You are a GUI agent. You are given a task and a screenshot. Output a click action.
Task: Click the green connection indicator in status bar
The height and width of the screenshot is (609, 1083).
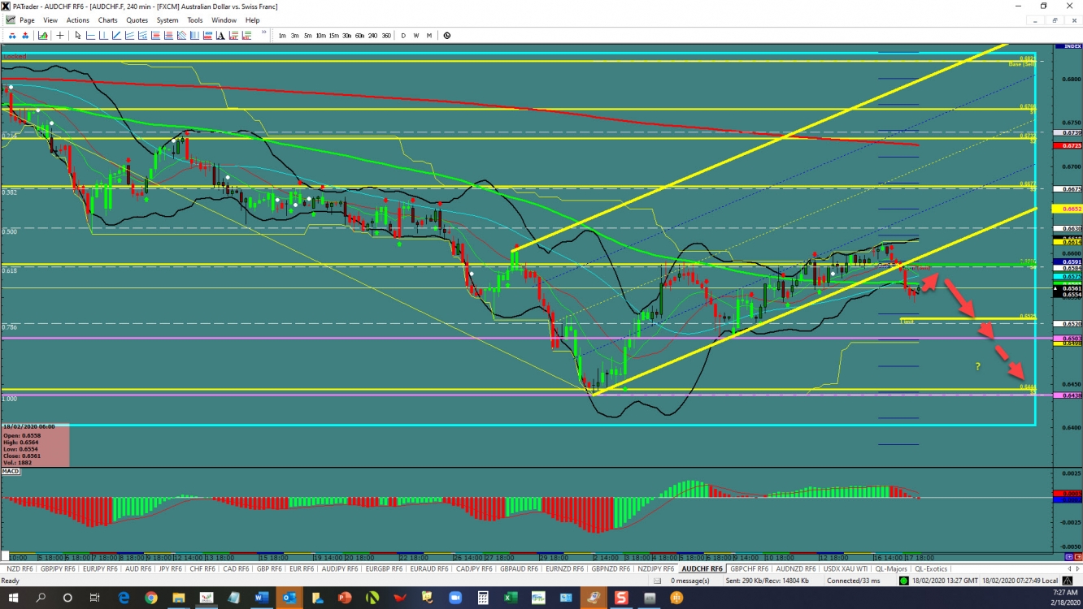903,580
